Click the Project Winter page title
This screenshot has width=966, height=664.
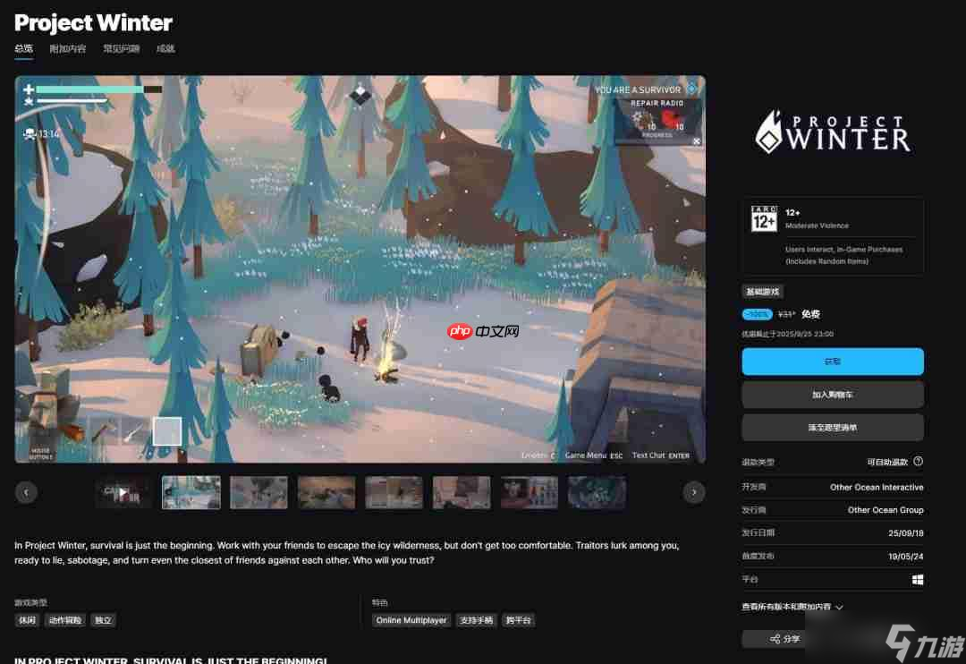pyautogui.click(x=93, y=22)
